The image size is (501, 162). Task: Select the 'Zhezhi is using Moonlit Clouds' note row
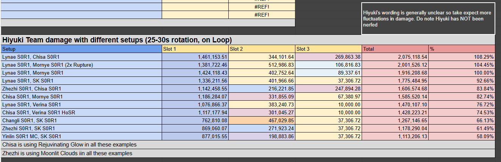tap(248, 153)
